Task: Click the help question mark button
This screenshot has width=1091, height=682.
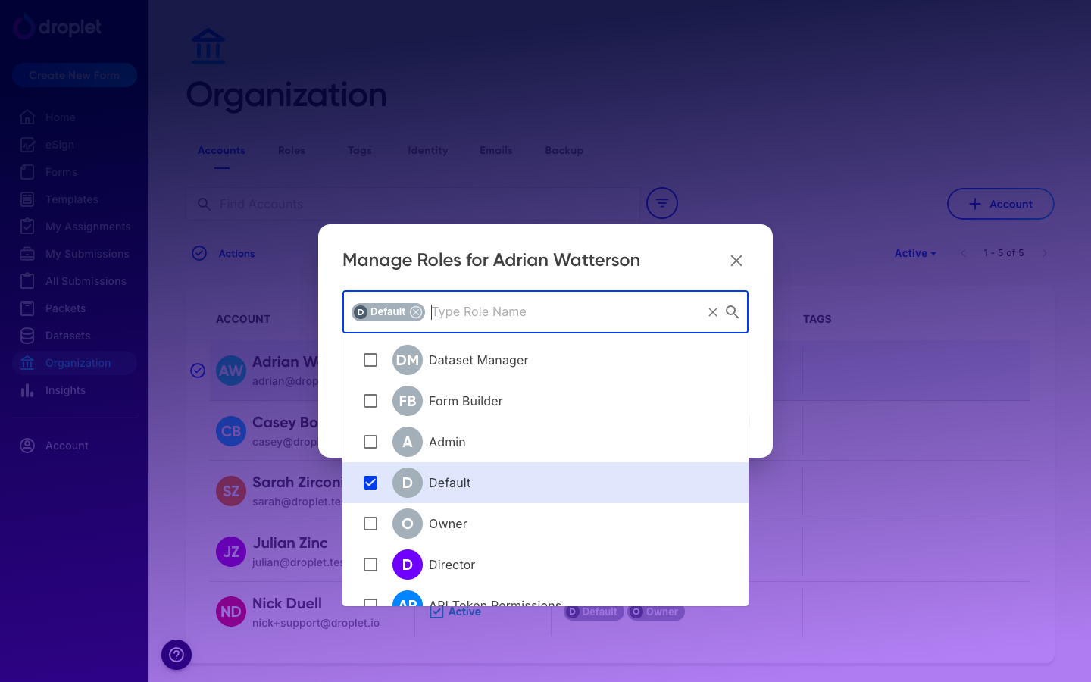Action: (x=177, y=655)
